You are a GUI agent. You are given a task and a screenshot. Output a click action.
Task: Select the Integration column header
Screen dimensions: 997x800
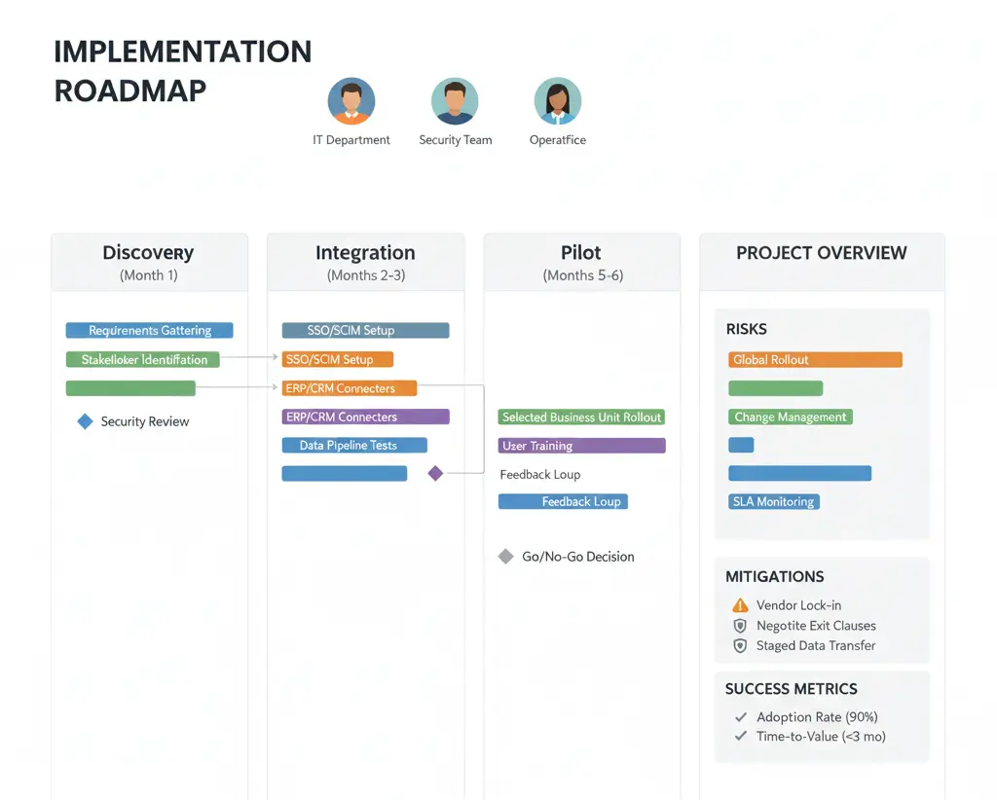click(x=365, y=262)
